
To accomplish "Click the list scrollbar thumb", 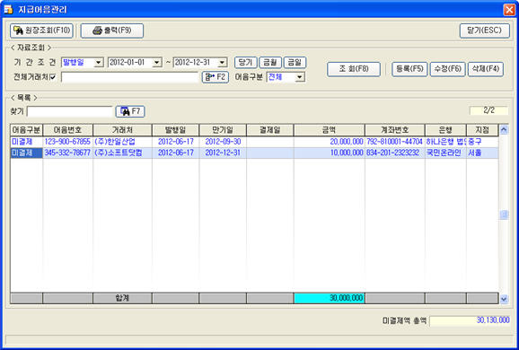I will [504, 214].
